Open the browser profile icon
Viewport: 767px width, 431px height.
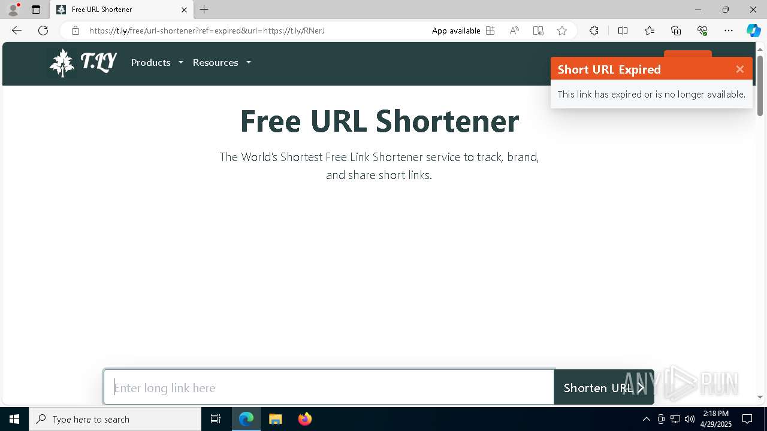(x=13, y=10)
